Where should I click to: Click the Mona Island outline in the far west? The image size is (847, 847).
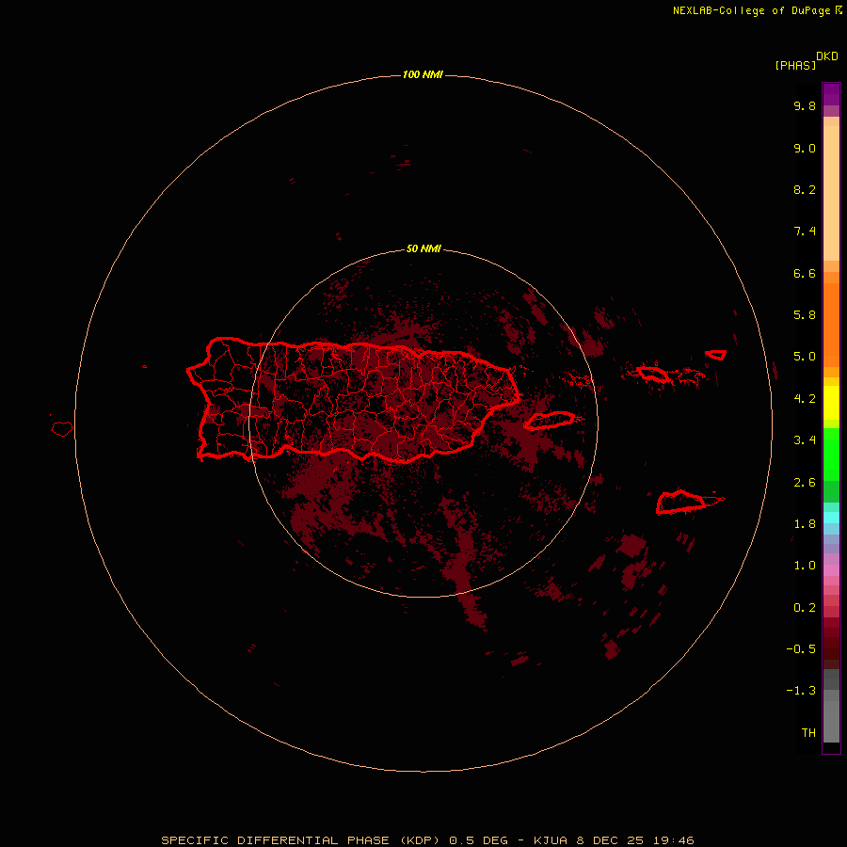62,429
